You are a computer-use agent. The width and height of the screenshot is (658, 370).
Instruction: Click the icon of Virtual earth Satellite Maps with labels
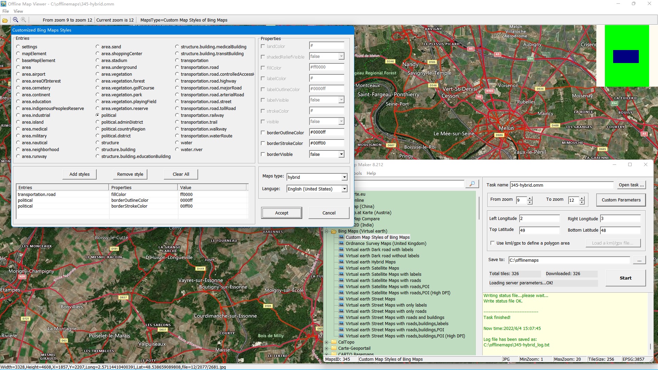pos(341,274)
